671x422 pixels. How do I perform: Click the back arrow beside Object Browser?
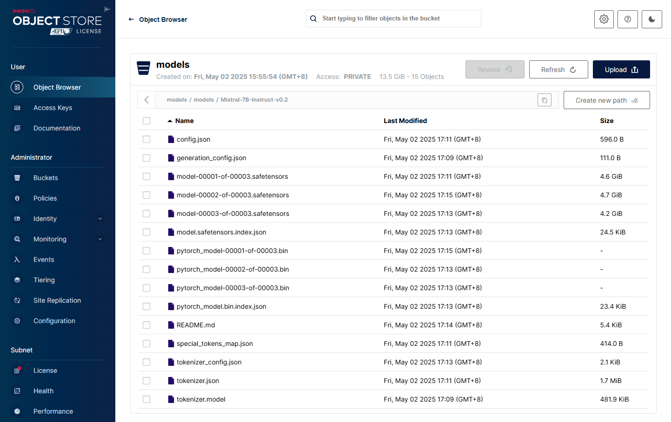coord(131,19)
